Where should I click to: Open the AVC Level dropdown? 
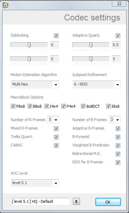pos(35,183)
